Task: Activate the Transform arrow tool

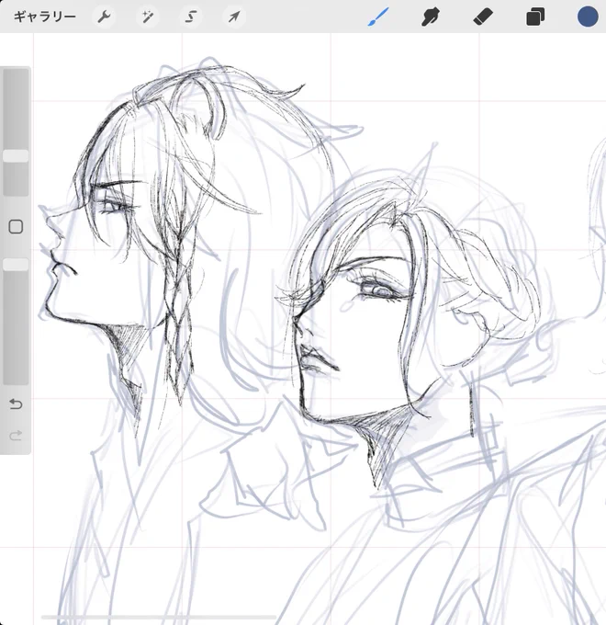Action: [x=234, y=17]
